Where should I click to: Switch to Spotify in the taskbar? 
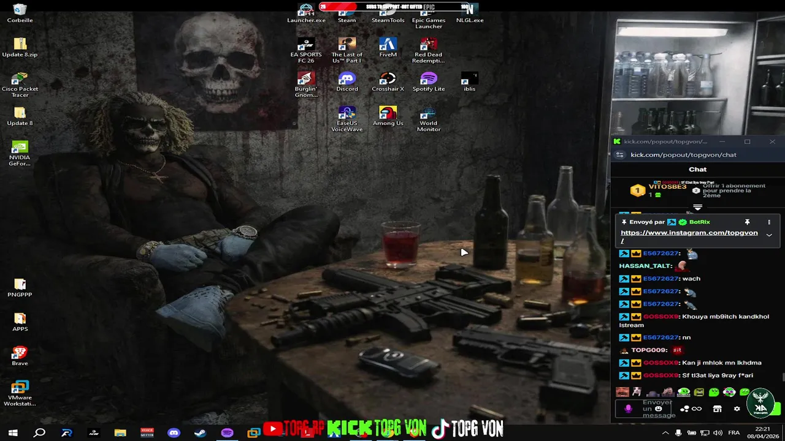(x=227, y=432)
